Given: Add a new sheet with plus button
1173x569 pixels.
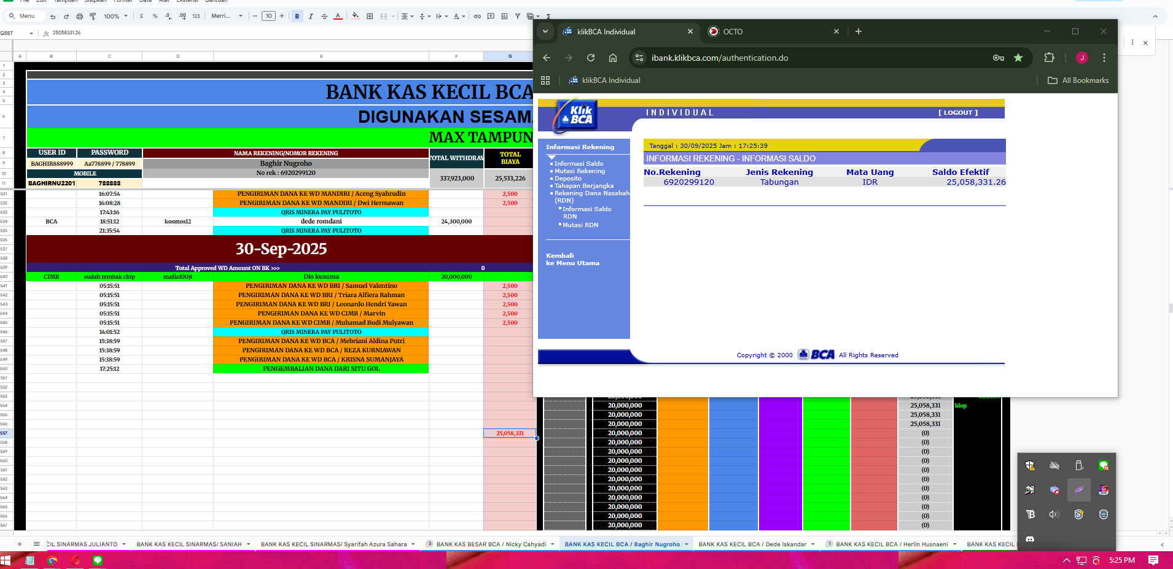Looking at the screenshot, I should pyautogui.click(x=20, y=544).
